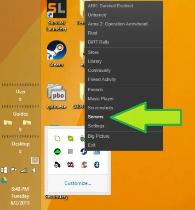This screenshot has width=195, height=210.
Task: Select the cpbo.exe desktop icon
Action: click(x=57, y=96)
